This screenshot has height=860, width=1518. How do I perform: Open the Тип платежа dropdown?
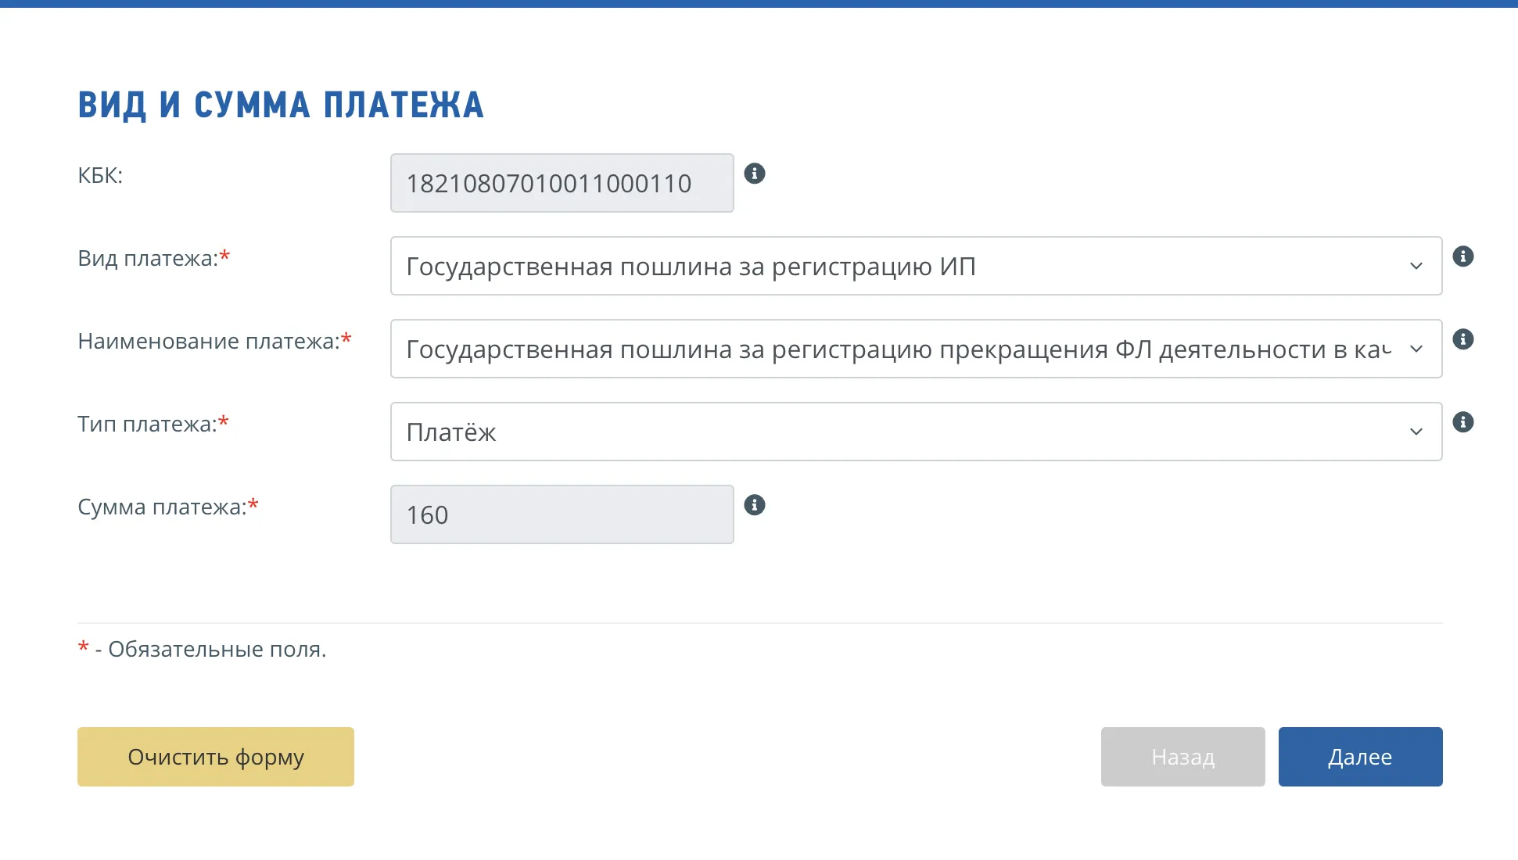(x=915, y=431)
